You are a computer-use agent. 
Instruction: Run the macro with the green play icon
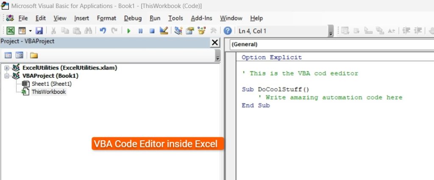coord(129,31)
